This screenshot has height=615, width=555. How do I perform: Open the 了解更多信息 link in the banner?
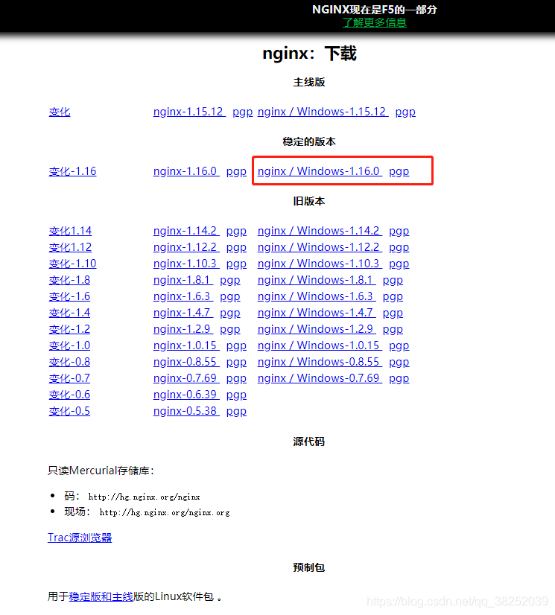(375, 22)
